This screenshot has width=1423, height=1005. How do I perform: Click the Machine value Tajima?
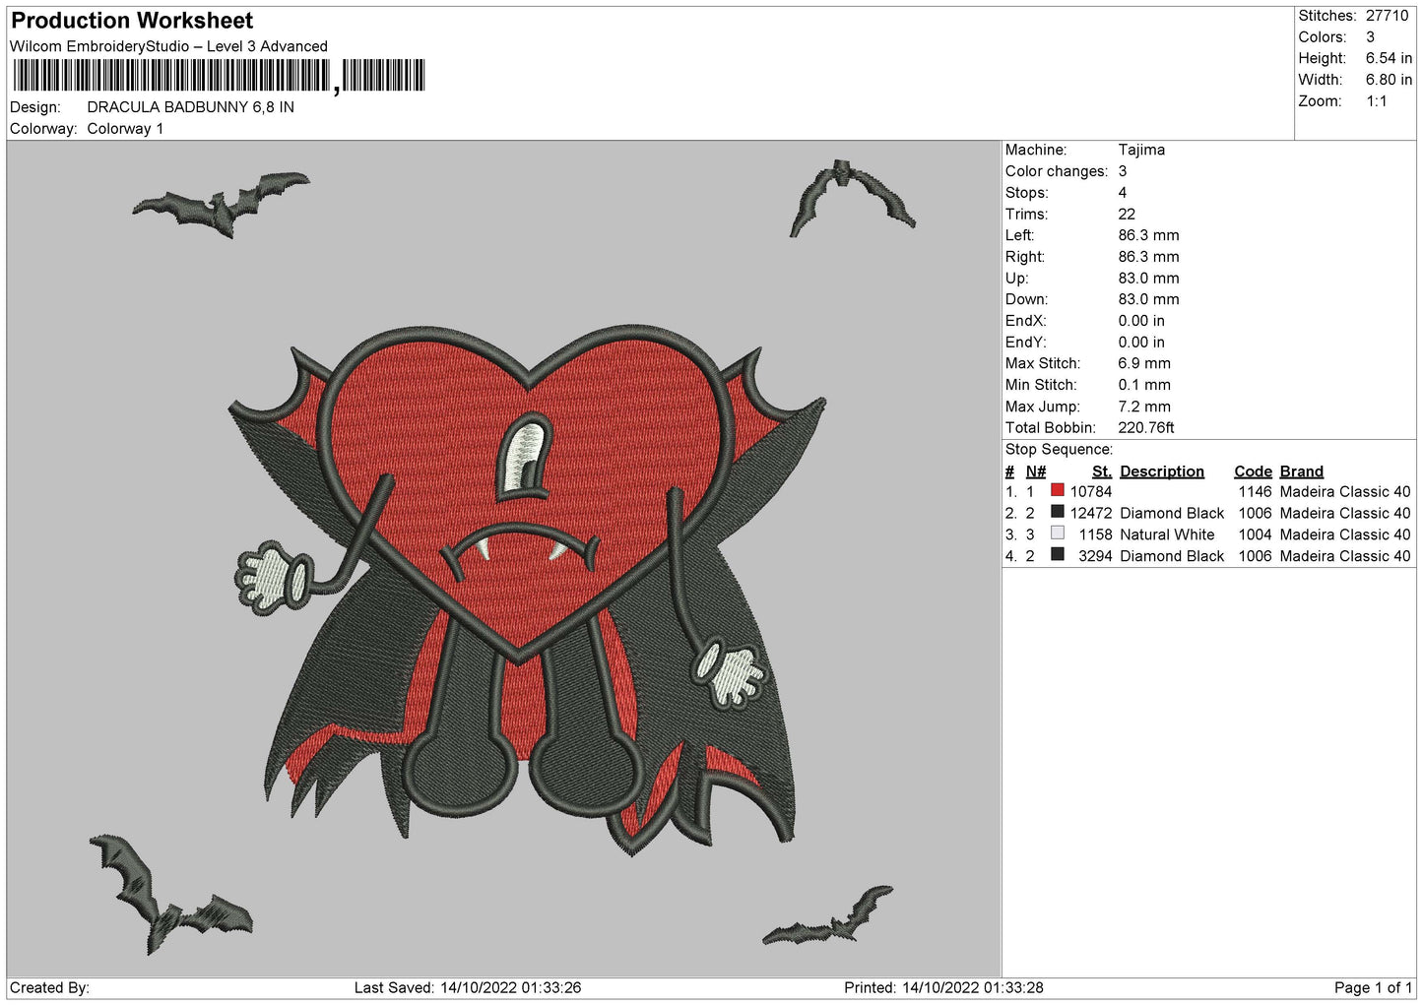click(x=1141, y=150)
